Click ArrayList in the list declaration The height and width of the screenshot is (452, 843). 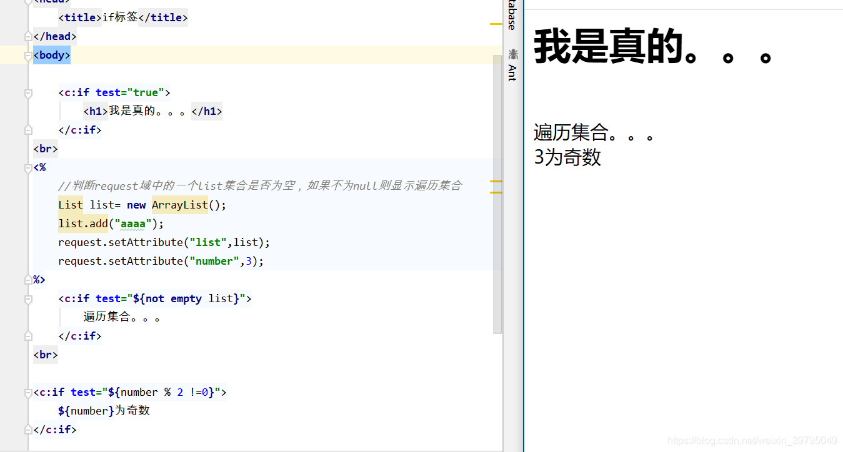180,205
